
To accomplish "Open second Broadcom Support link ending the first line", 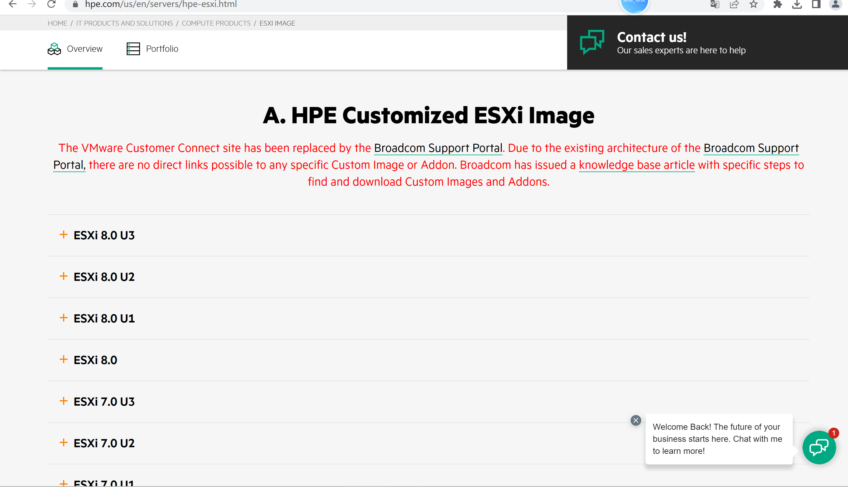I will coord(751,148).
